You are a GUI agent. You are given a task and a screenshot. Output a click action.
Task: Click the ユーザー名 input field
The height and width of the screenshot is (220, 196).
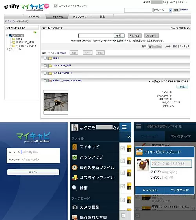pyautogui.click(x=33, y=152)
